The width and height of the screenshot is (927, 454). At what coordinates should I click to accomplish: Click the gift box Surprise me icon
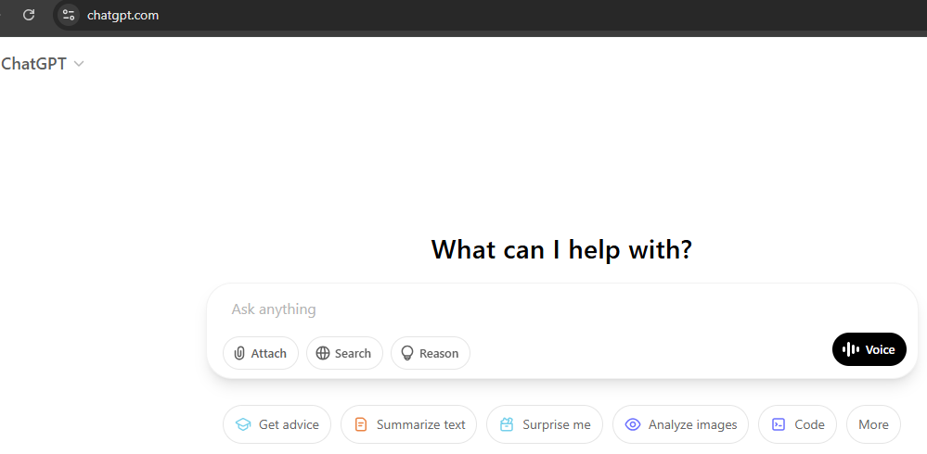pos(507,424)
